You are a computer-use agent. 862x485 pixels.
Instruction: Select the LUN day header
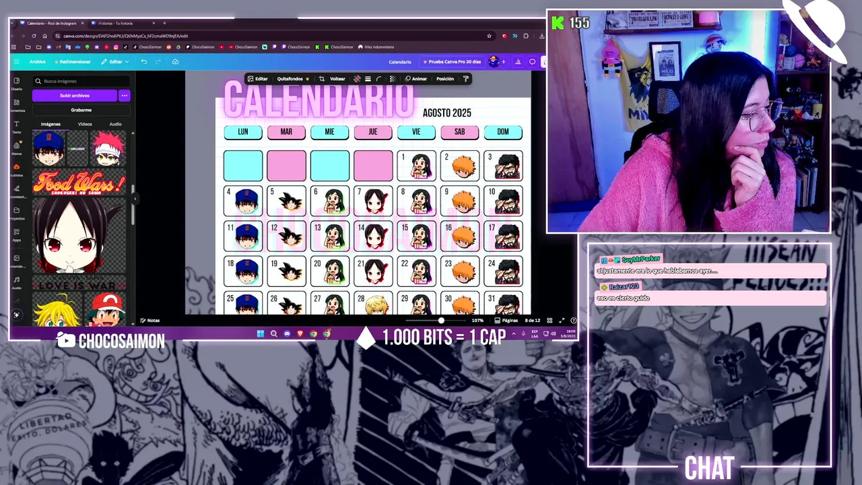[x=243, y=132]
